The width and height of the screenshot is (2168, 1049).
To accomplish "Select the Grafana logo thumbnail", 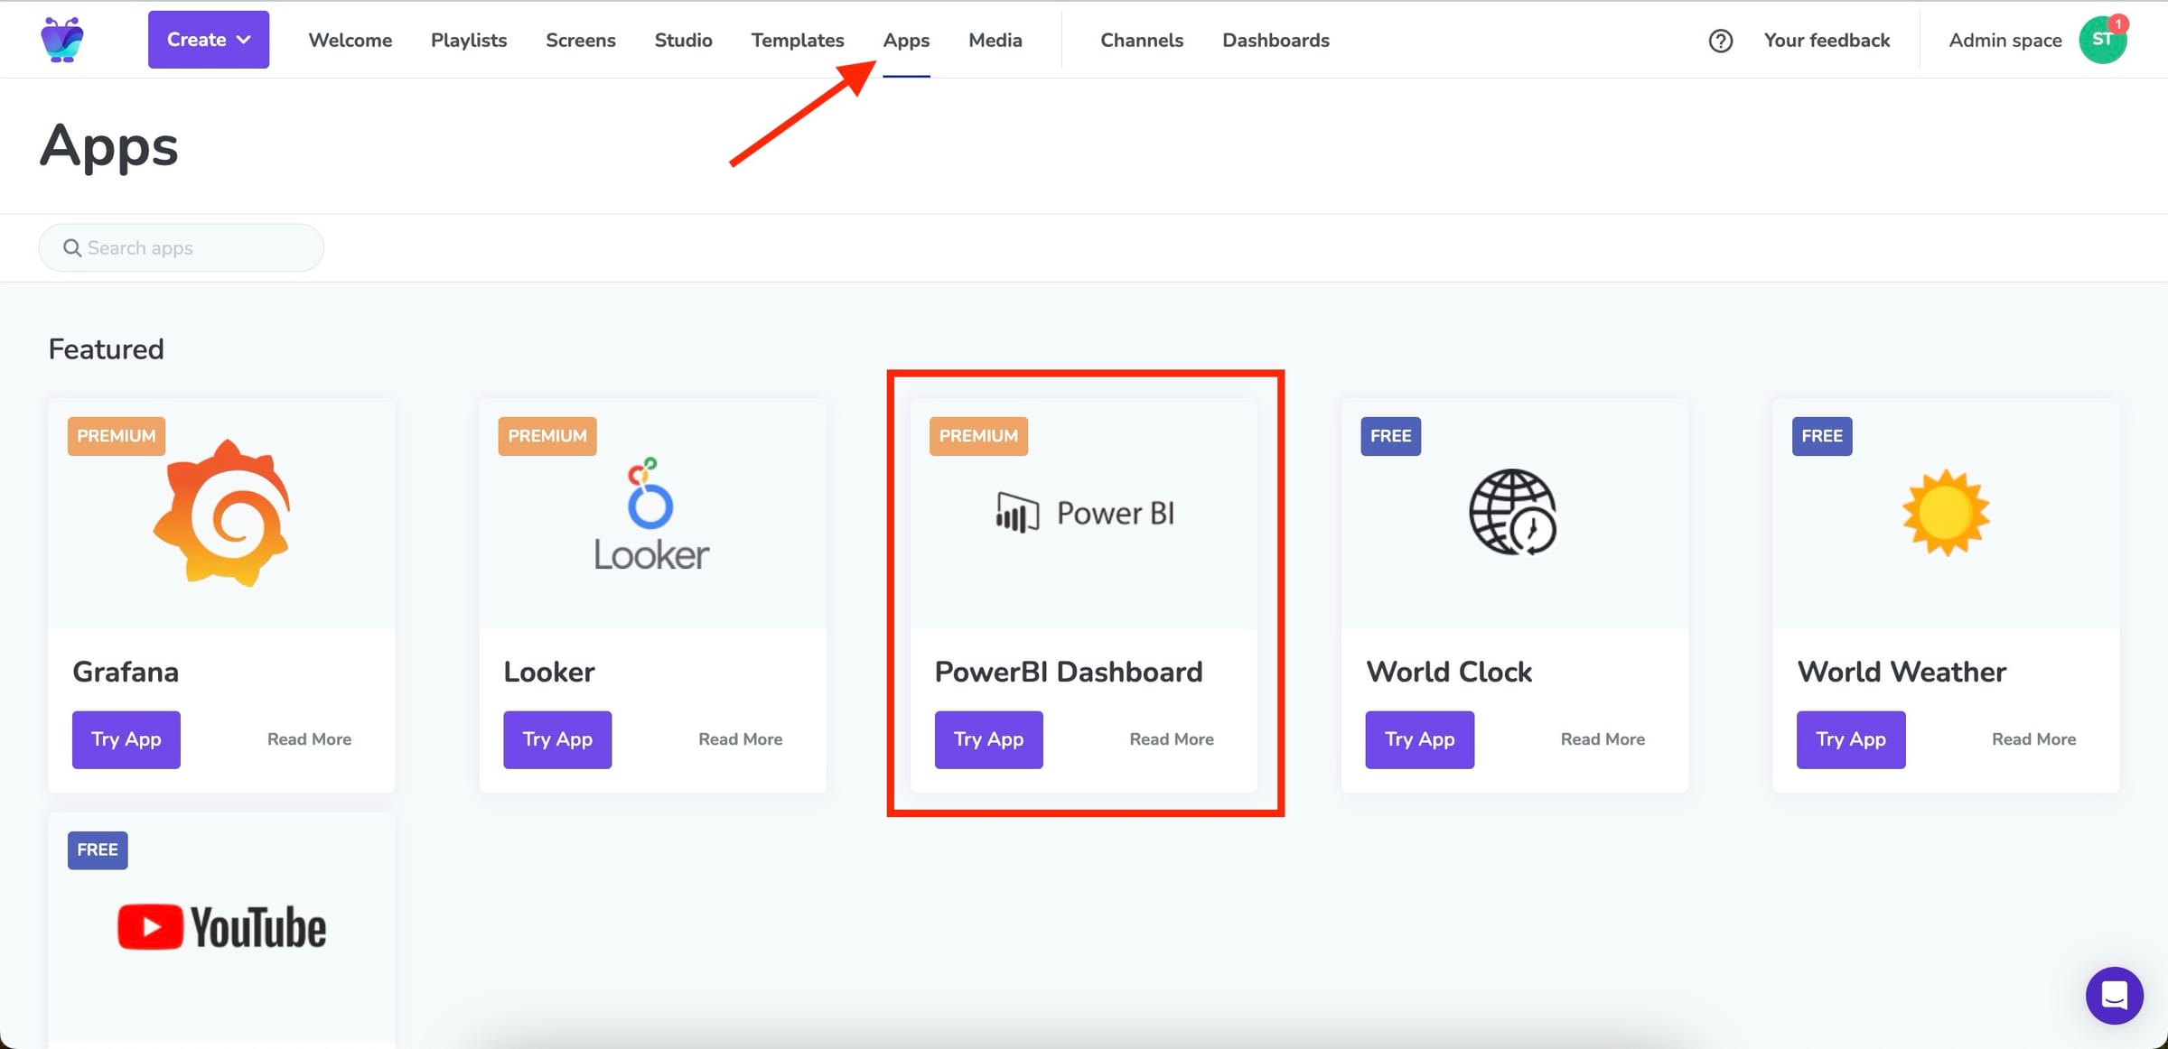I will click(x=222, y=513).
